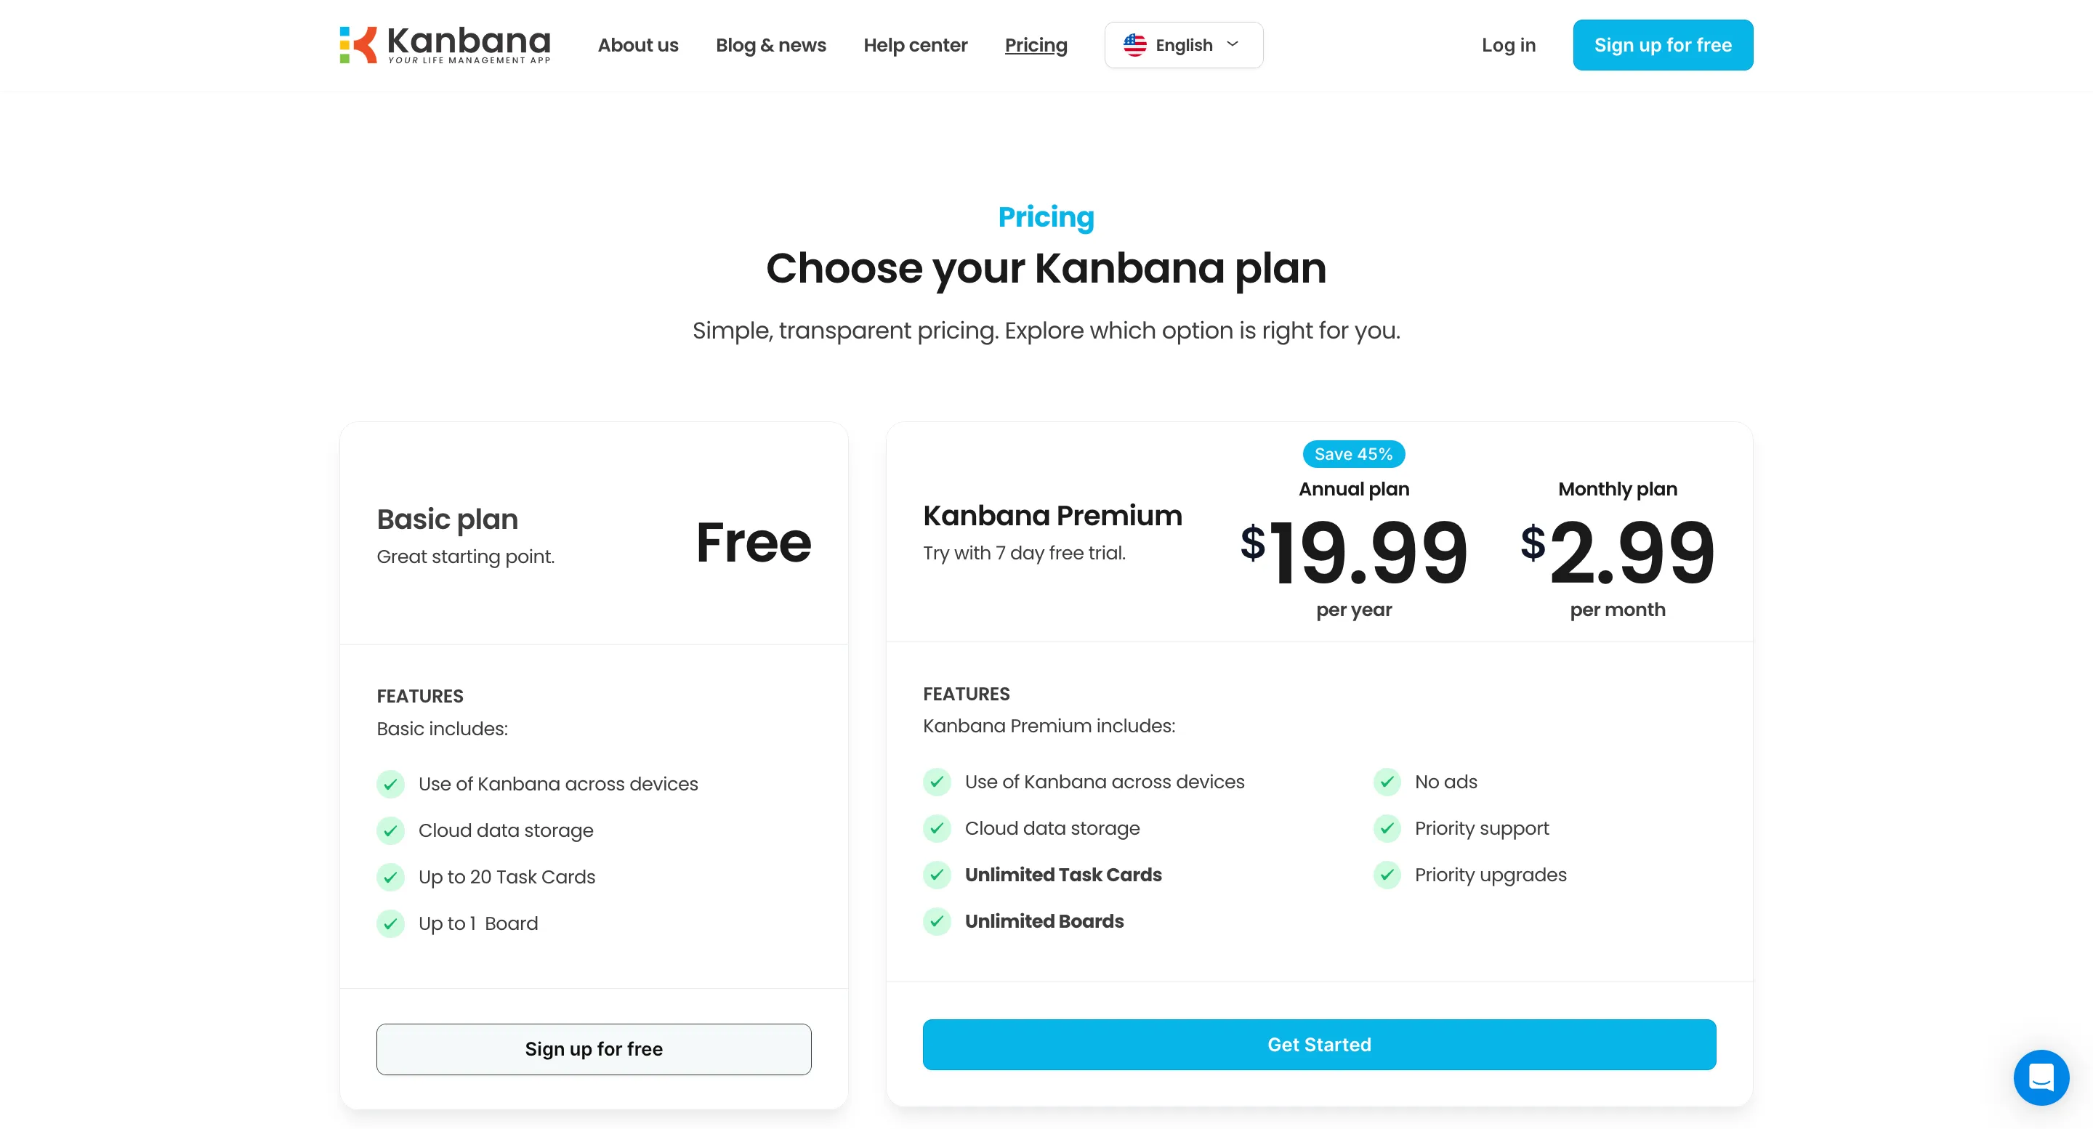Click the Save 45% badge
Image resolution: width=2093 pixels, height=1129 pixels.
point(1354,454)
